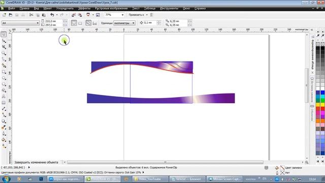Open the Блокнот taskbar window

[187, 179]
